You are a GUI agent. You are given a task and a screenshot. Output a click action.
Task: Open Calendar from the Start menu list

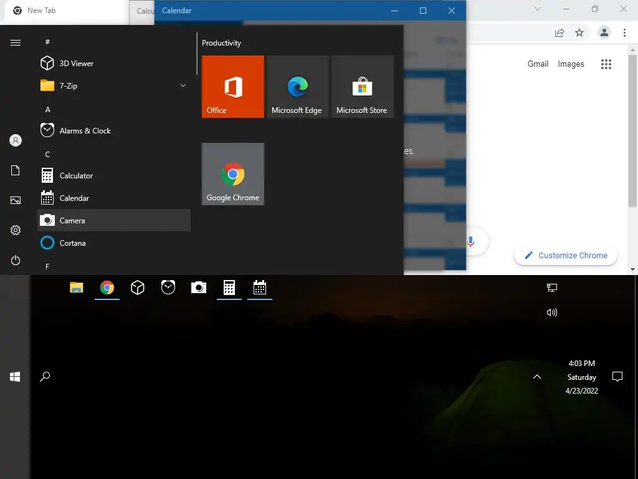(x=113, y=198)
